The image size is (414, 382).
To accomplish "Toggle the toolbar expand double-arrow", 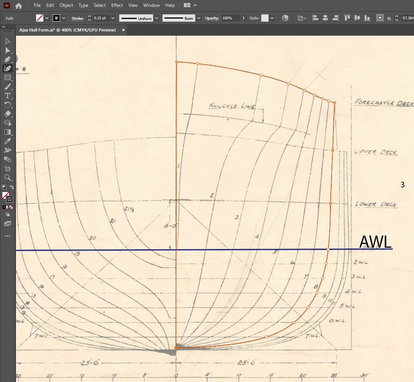I will click(3, 27).
